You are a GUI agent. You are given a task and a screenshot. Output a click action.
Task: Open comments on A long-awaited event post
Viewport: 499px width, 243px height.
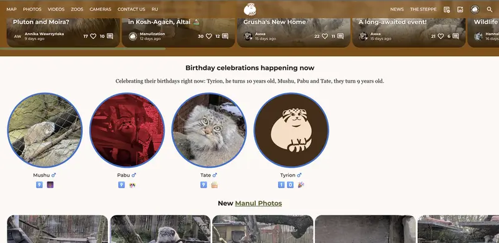point(455,36)
